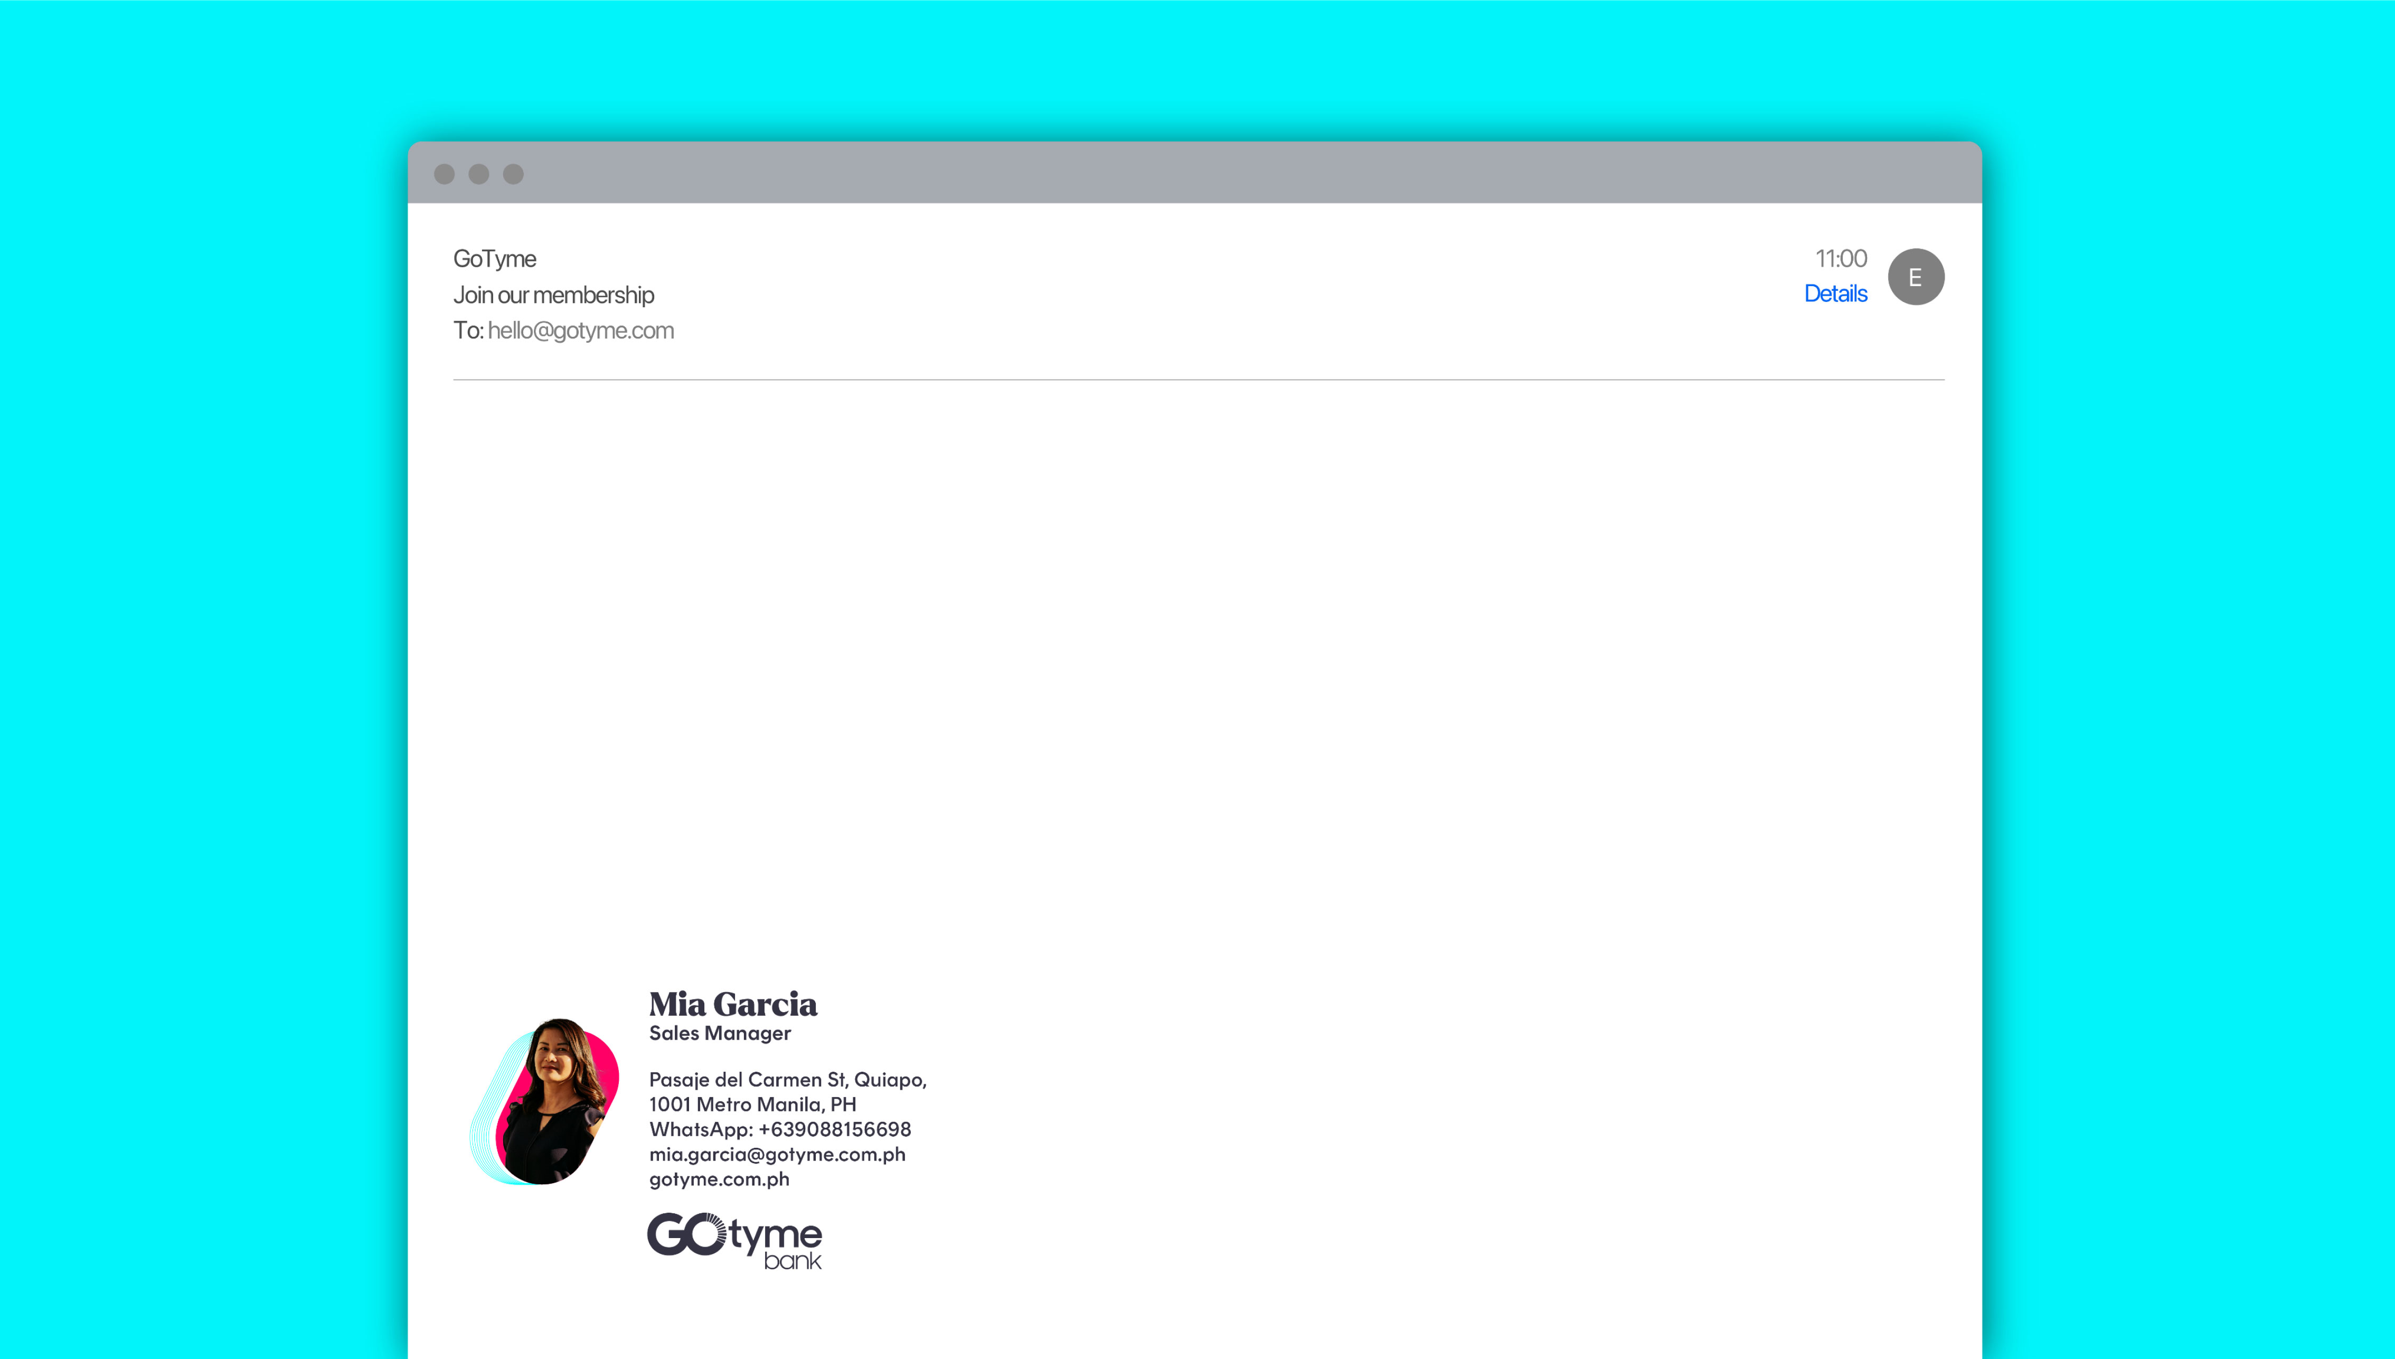
Task: Click the Pasaje del Carmen St address line
Action: coord(787,1080)
